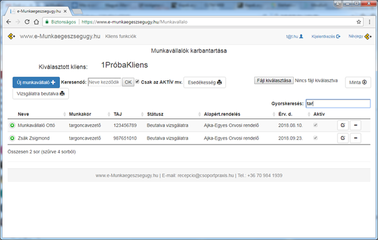Toggle the Aktív checkbox for Zsák Zsigmond
Viewport: 378px width, 240px height.
point(316,138)
